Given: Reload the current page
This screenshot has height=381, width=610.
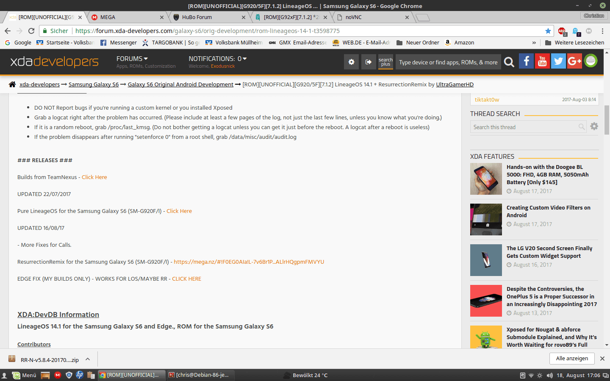Looking at the screenshot, I should (x=31, y=31).
